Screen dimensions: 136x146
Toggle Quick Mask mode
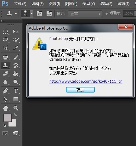5,133
